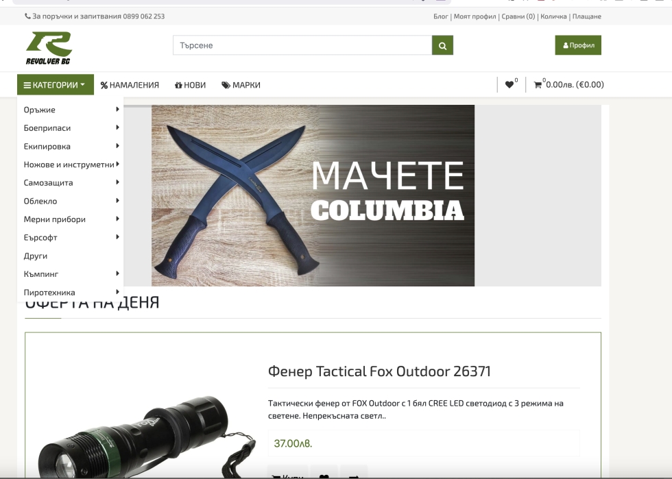Image resolution: width=672 pixels, height=479 pixels.
Task: Open the Блог link
Action: [440, 16]
